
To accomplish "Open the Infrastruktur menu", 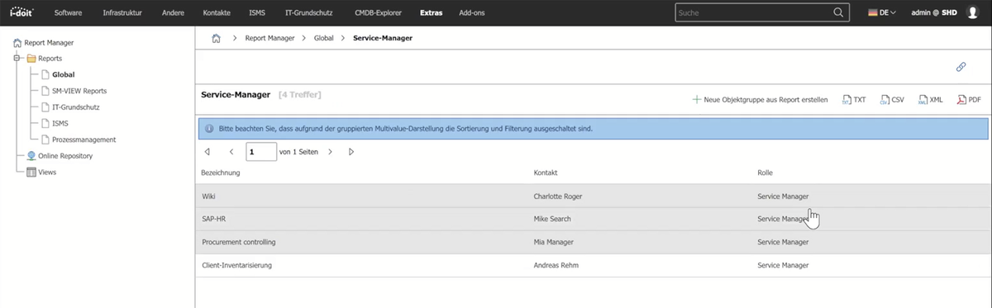I will tap(122, 12).
